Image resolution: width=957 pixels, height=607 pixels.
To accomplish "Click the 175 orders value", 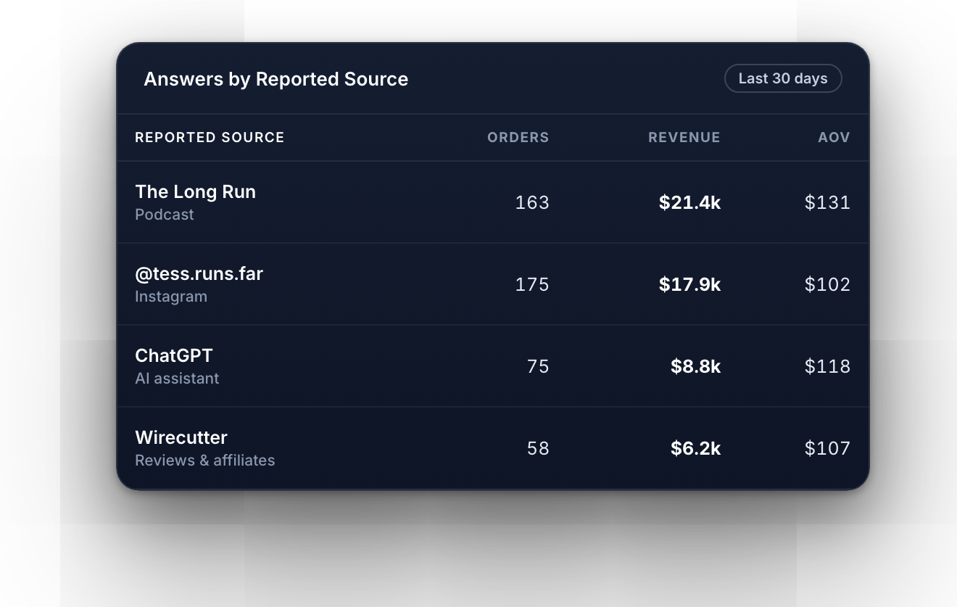I will point(532,284).
